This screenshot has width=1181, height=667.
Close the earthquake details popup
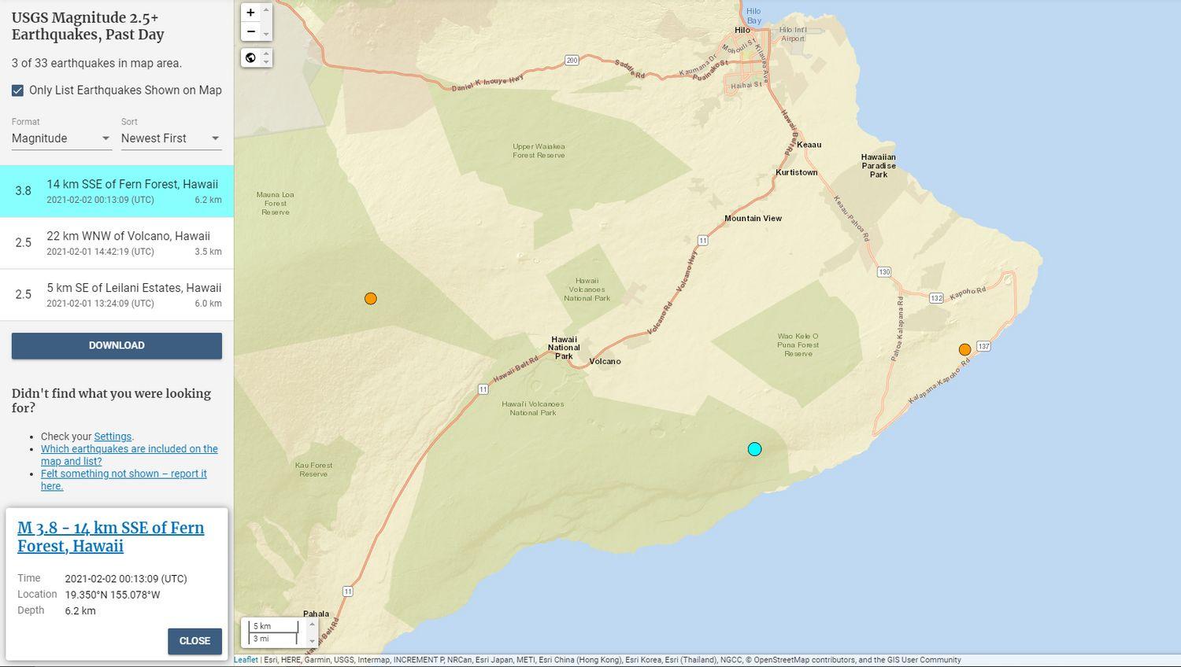click(x=194, y=641)
